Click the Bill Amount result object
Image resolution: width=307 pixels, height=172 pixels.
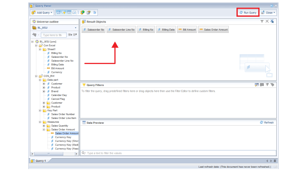click(187, 30)
